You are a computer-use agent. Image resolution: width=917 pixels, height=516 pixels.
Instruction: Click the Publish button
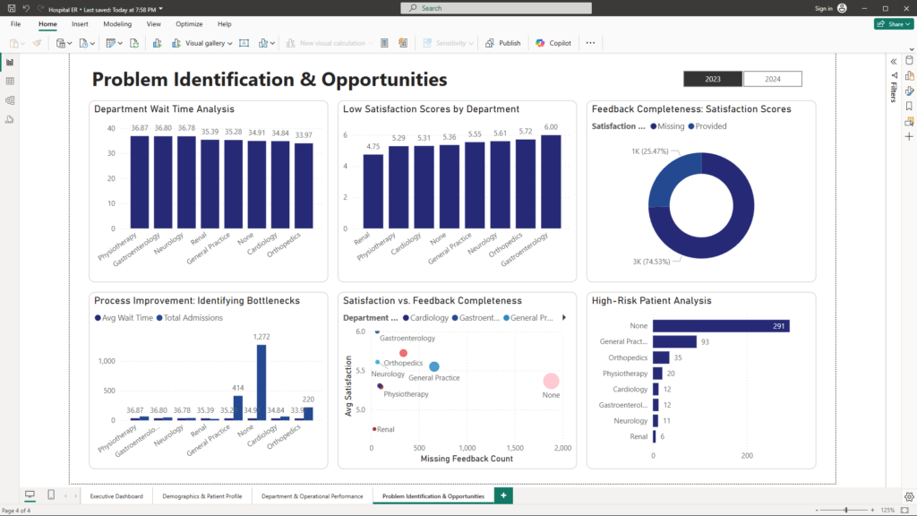[503, 43]
